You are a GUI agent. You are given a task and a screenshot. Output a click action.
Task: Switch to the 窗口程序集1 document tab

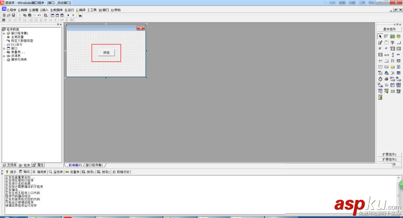(x=94, y=165)
